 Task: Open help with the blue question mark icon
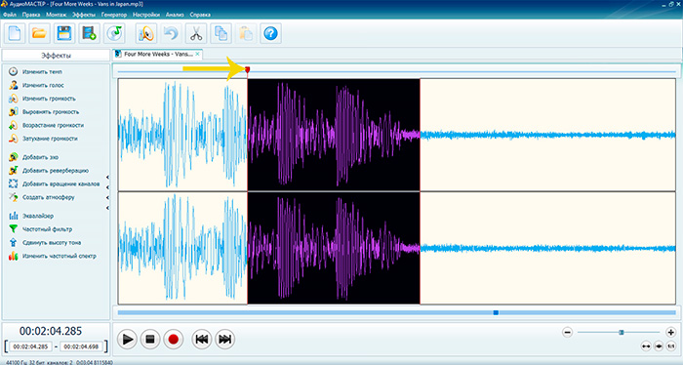click(270, 33)
